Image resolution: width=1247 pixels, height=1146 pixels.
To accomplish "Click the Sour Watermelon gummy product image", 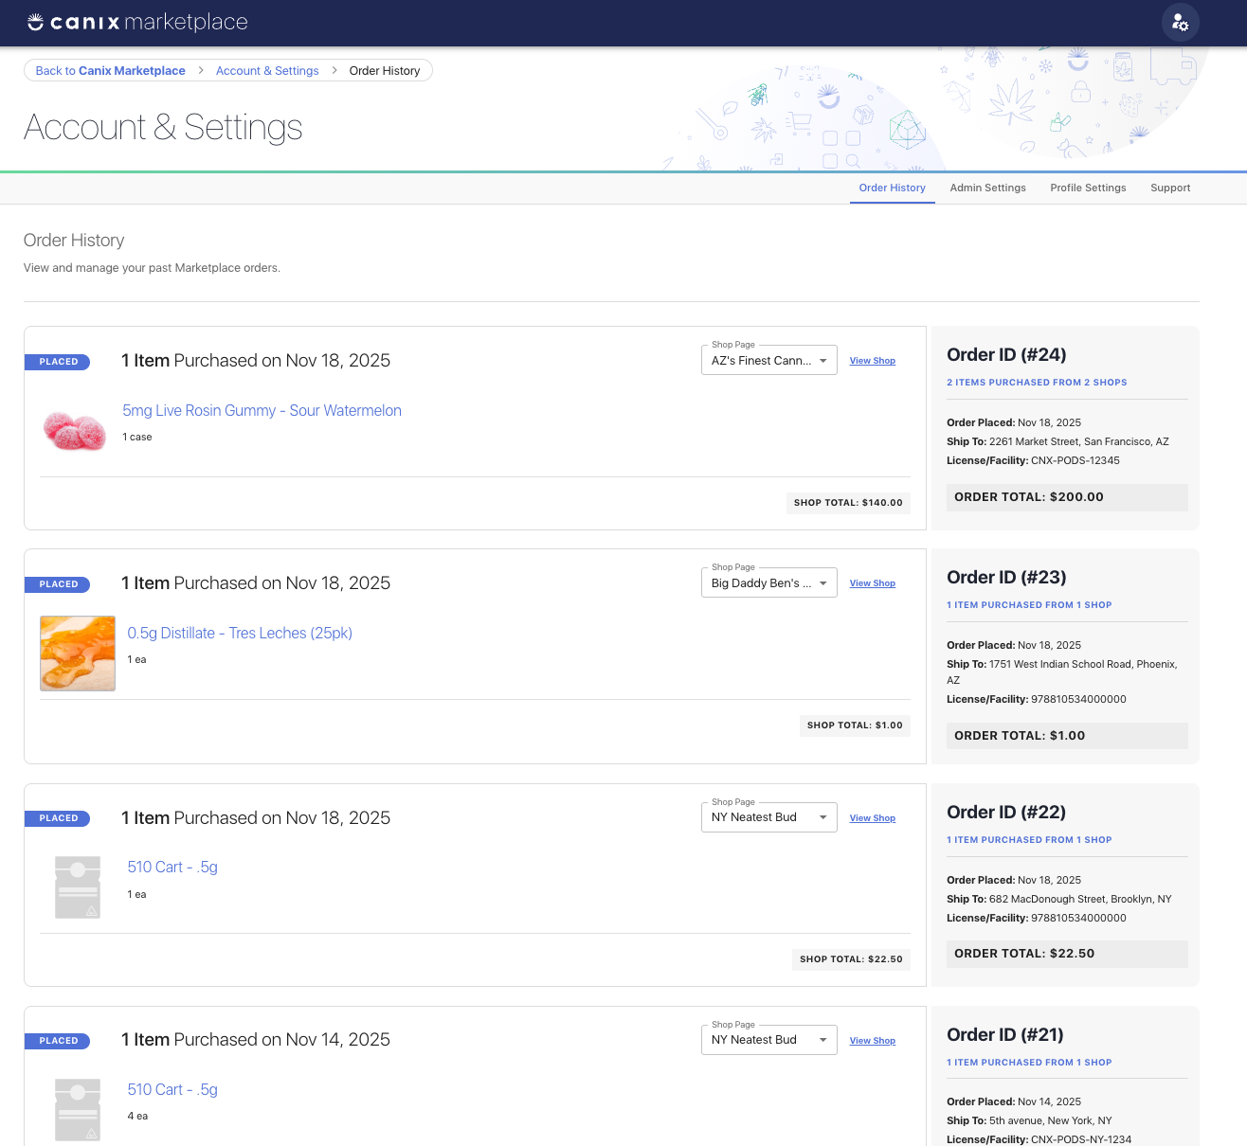I will [75, 431].
